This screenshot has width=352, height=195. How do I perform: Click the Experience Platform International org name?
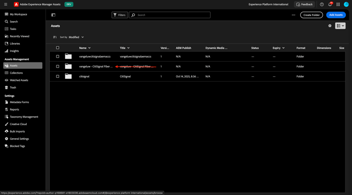[x=268, y=4]
